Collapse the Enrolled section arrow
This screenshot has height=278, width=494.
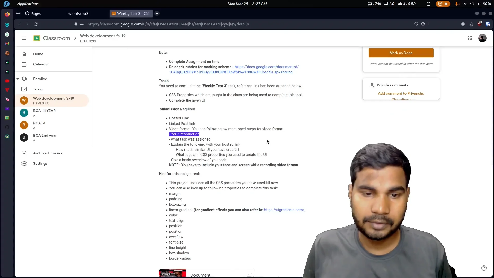18,79
